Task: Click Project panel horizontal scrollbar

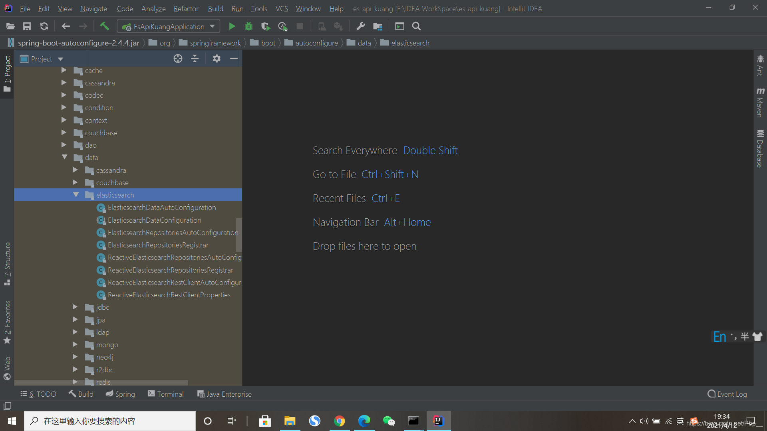Action: tap(101, 383)
